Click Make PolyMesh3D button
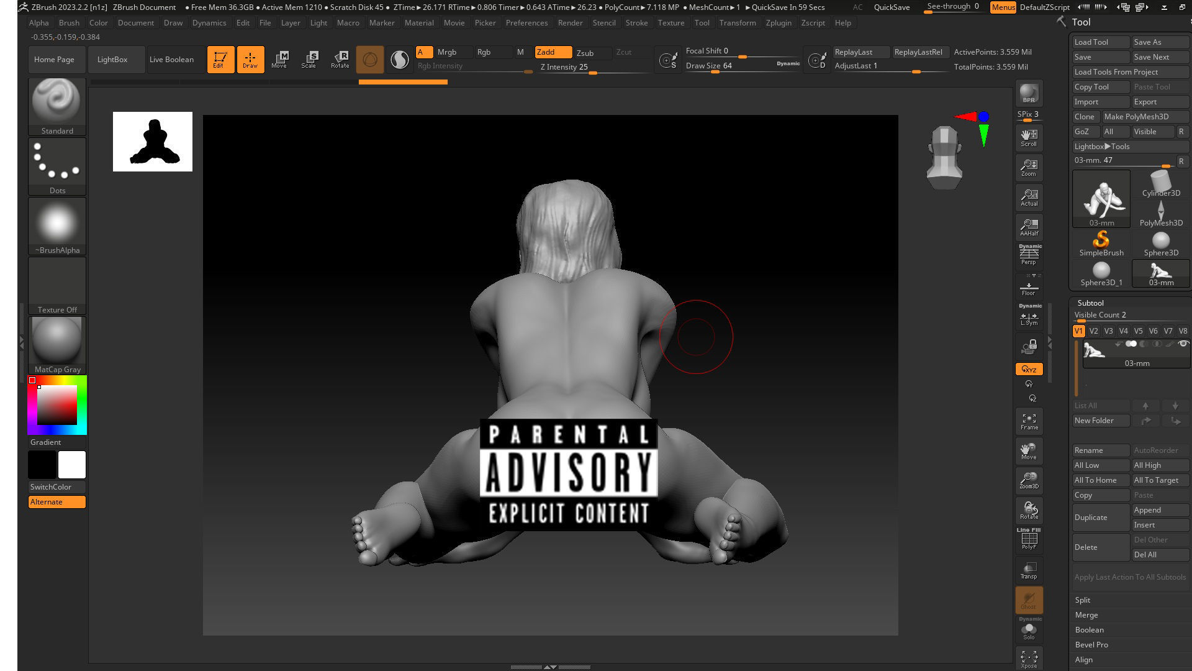 pos(1145,117)
